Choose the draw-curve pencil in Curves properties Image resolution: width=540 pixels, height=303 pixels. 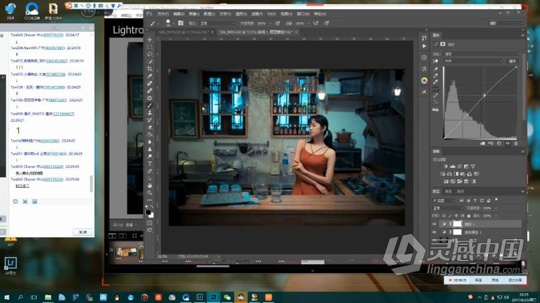coord(435,95)
